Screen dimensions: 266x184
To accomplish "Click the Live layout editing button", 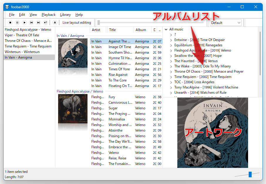I will (x=77, y=23).
